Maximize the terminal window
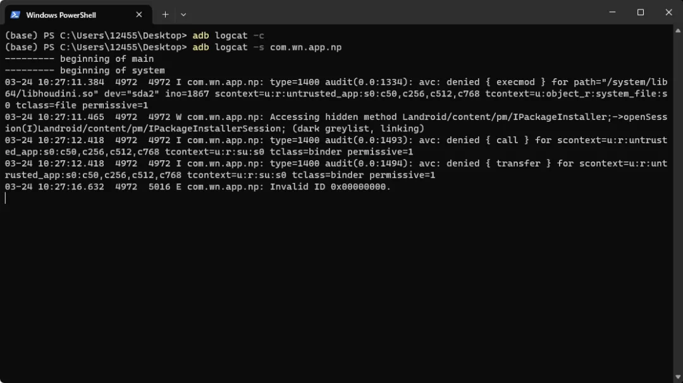The height and width of the screenshot is (383, 683). (640, 12)
